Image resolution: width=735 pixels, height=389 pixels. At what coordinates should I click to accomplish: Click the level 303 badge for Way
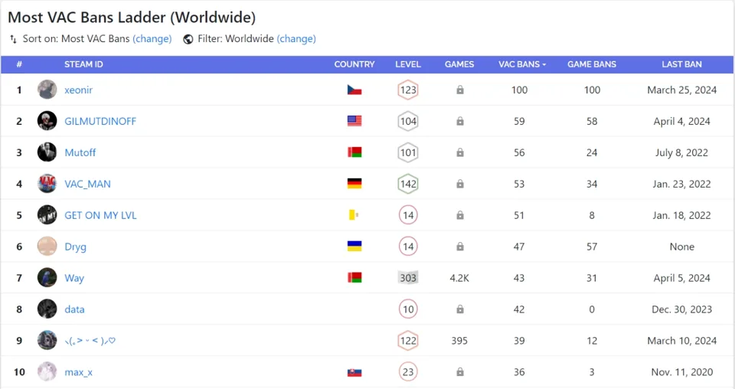pyautogui.click(x=408, y=278)
